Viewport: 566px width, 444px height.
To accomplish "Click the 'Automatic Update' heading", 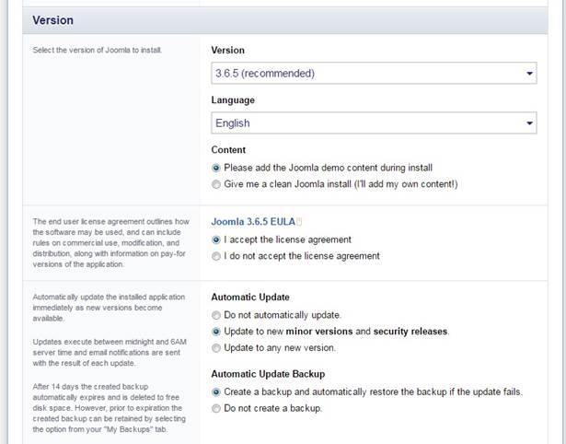I will pos(250,297).
